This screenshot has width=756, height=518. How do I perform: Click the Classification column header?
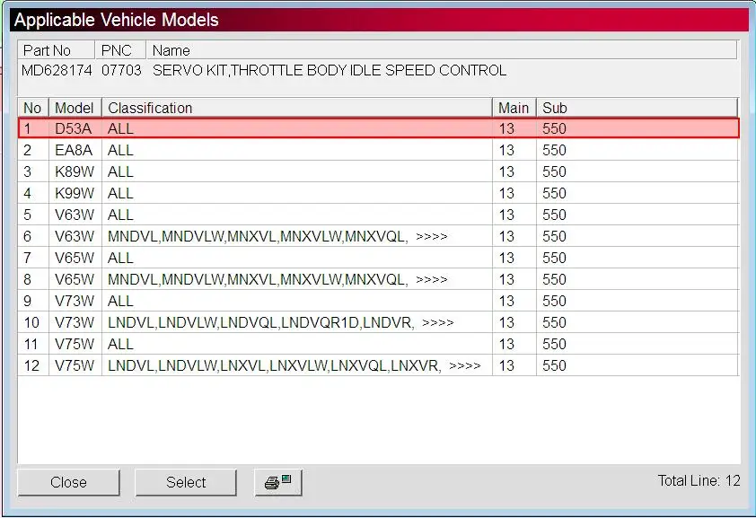[296, 108]
